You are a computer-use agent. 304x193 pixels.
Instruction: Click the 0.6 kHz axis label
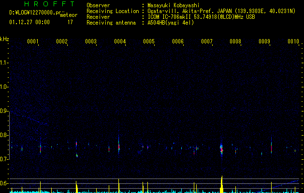(4, 183)
